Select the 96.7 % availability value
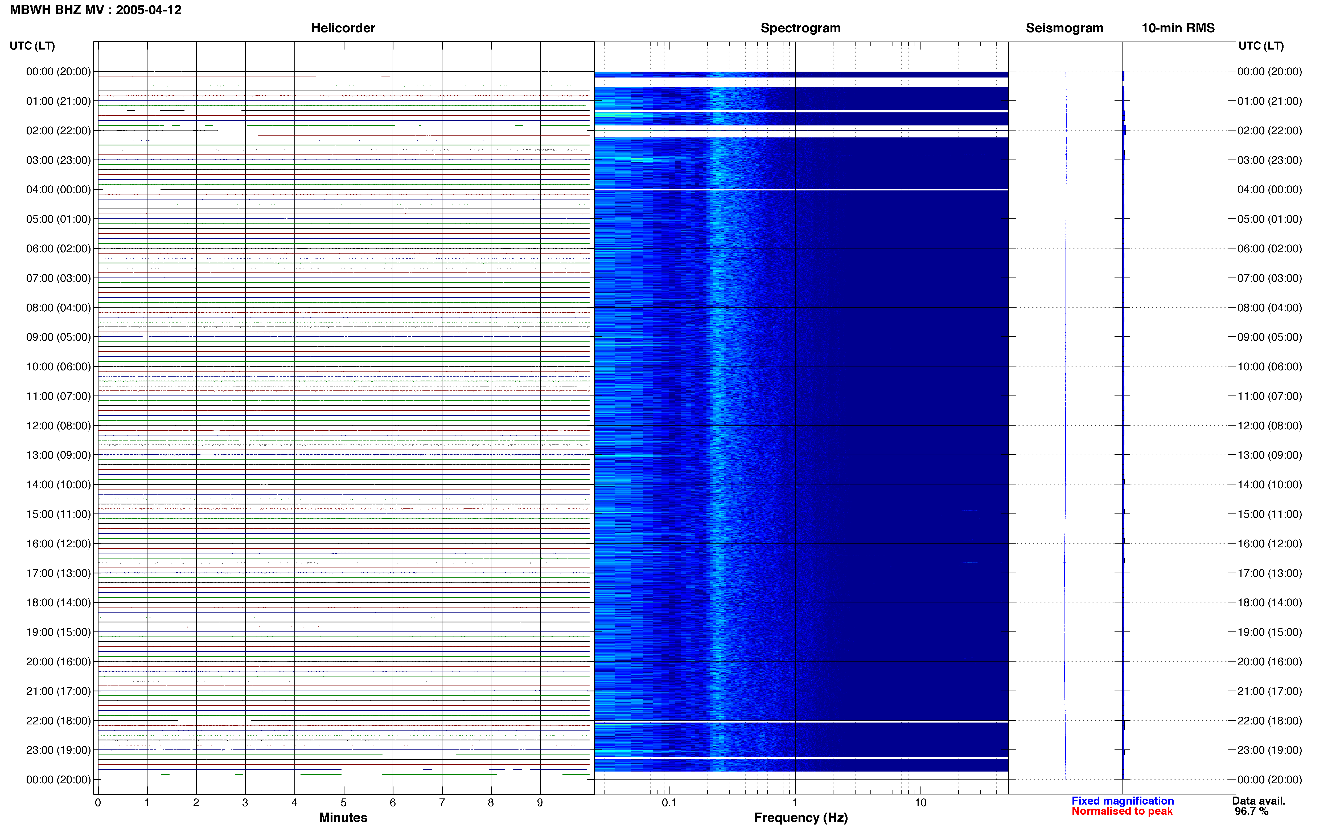This screenshot has width=1336, height=836. [1251, 811]
